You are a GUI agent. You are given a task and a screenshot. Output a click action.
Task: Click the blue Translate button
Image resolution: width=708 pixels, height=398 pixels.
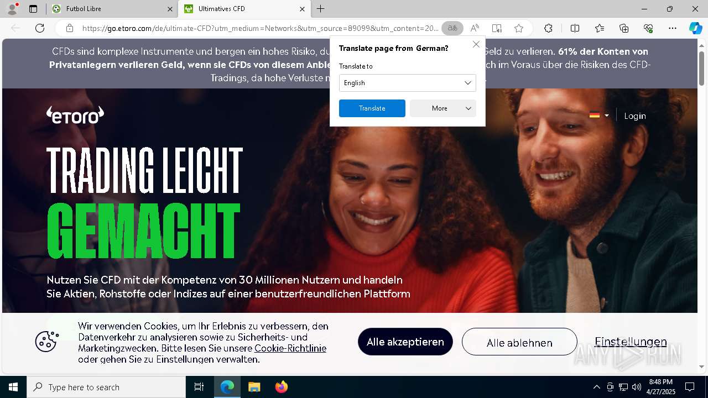click(x=372, y=108)
